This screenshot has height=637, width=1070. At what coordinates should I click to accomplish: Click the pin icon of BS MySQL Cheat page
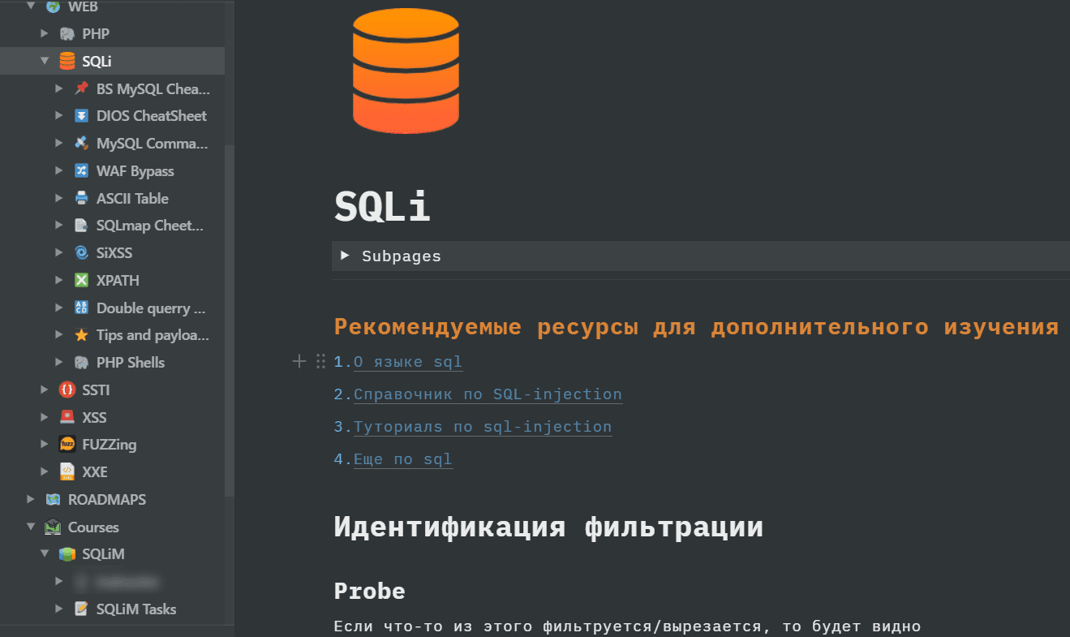[x=81, y=88]
